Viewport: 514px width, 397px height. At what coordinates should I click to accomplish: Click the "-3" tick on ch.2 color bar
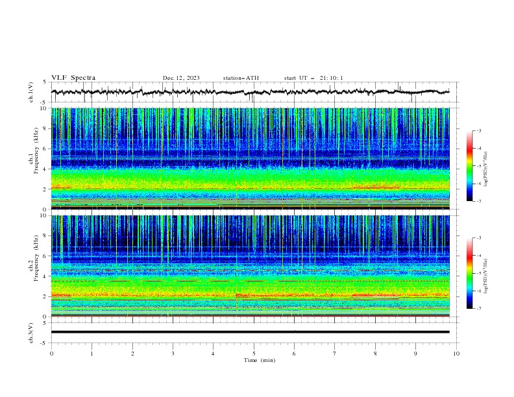pos(478,238)
